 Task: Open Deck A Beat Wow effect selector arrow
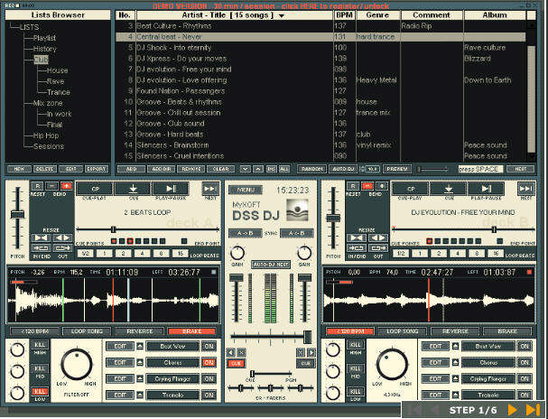[x=140, y=347]
